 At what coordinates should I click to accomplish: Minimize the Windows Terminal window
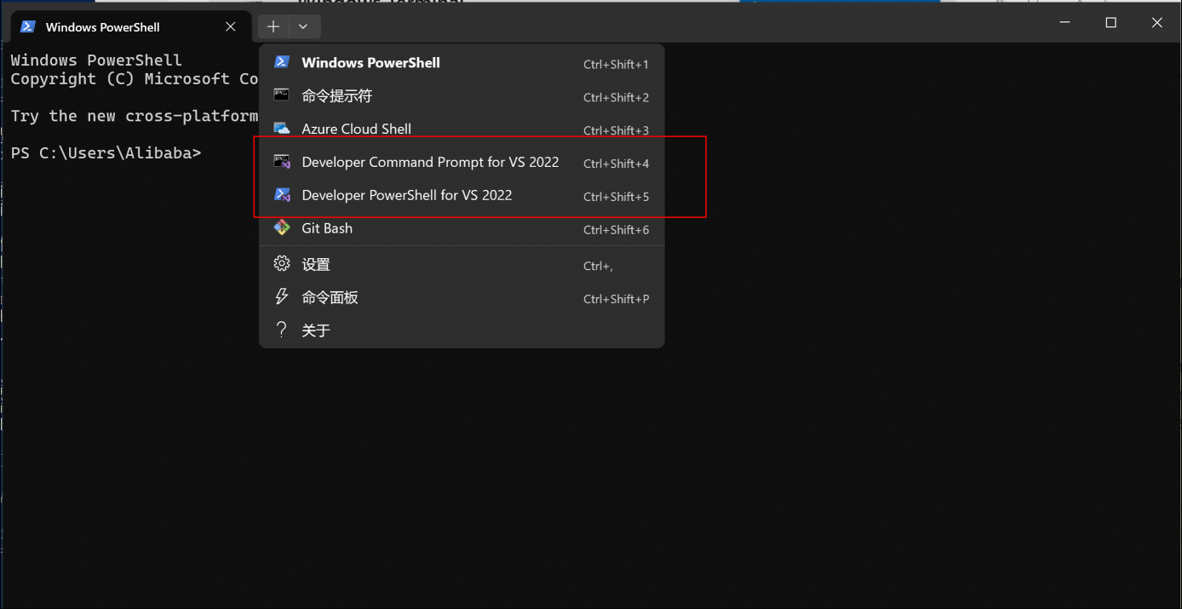pyautogui.click(x=1064, y=23)
